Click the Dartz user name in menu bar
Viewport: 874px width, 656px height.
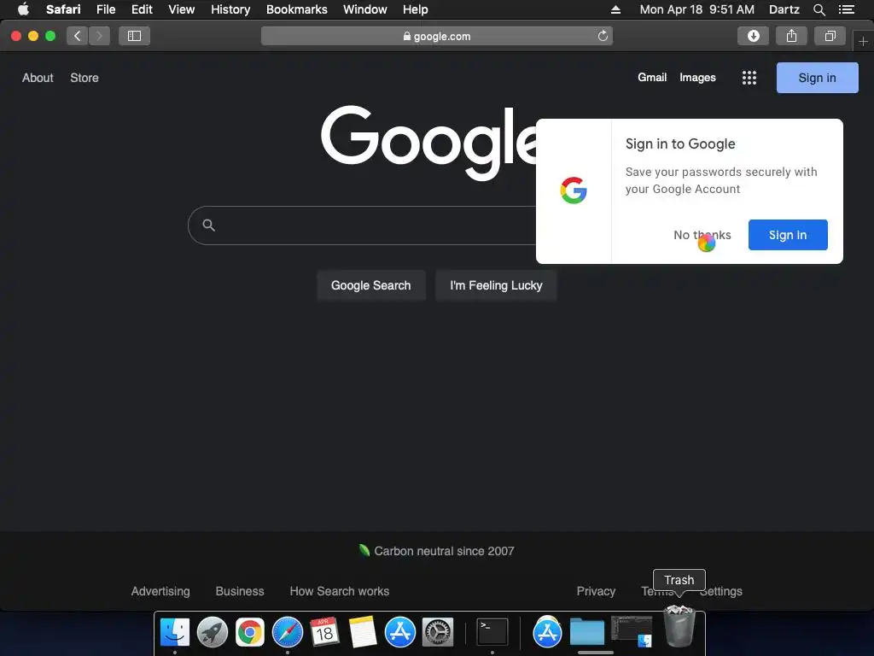[784, 9]
